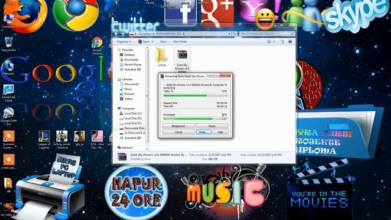Screen dimensions: 391x220
Task: Open Recent Places under Favorites
Action: point(133,64)
